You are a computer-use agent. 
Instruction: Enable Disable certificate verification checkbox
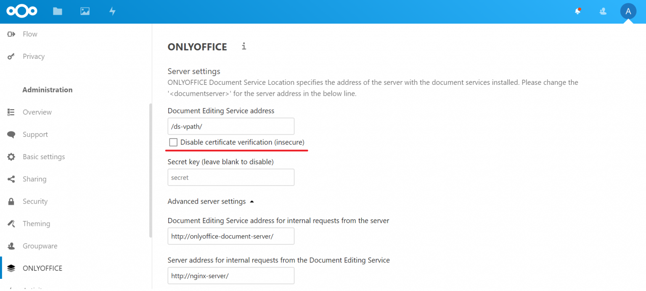pos(173,142)
